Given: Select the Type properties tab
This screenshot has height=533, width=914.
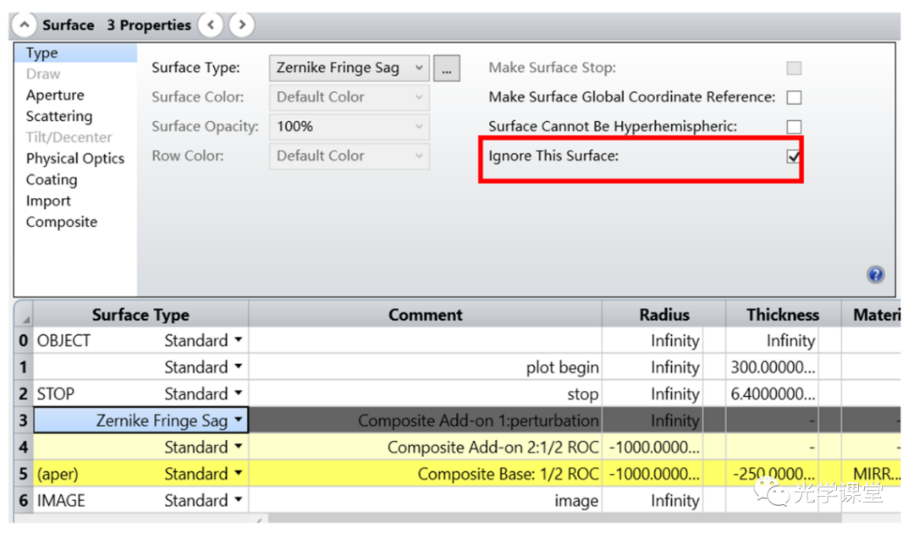Looking at the screenshot, I should point(76,53).
